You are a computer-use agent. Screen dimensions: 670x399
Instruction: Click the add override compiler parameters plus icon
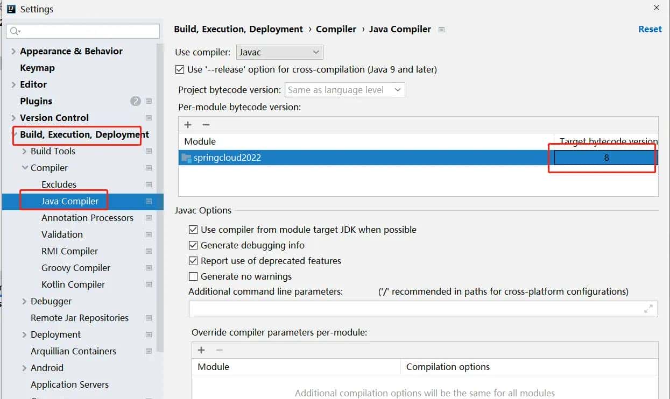coord(201,350)
